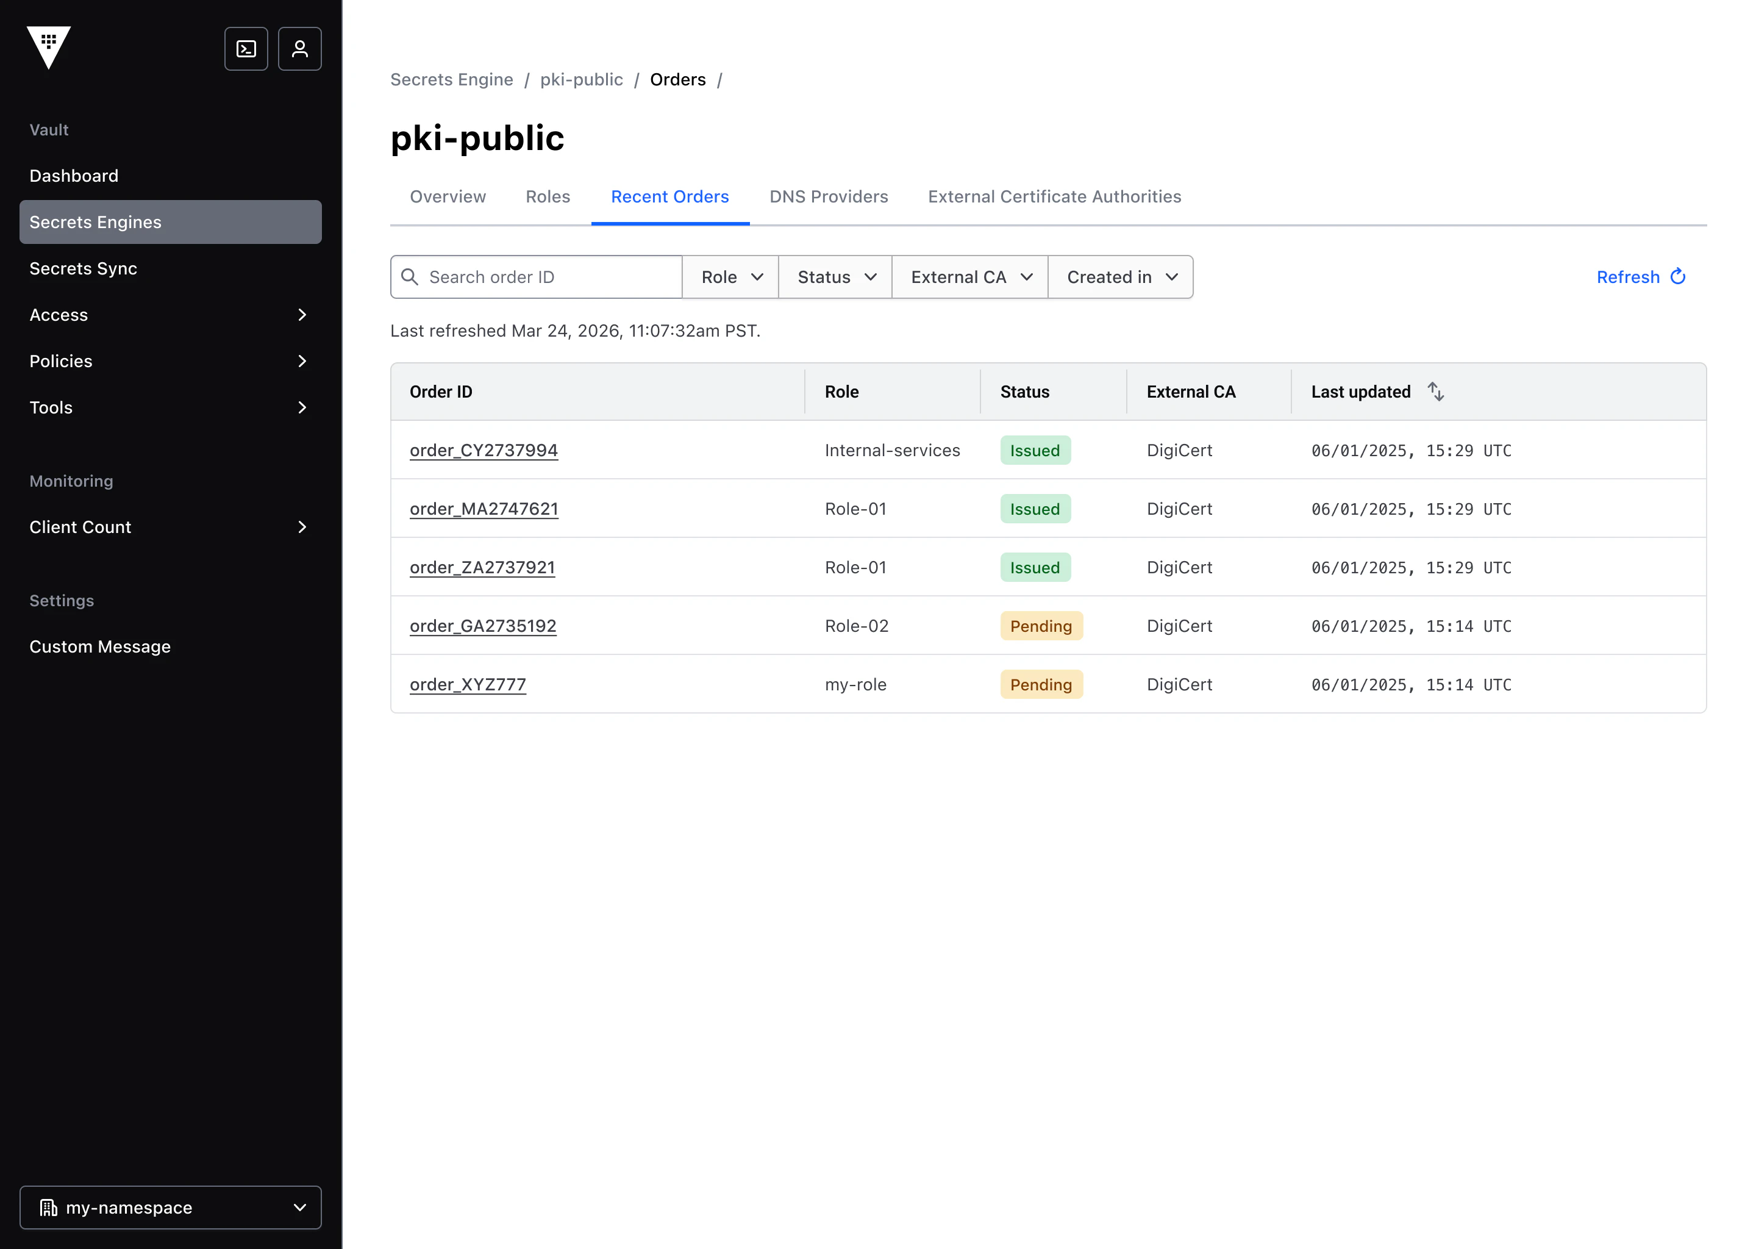The width and height of the screenshot is (1756, 1249).
Task: Click the namespace building icon
Action: (x=48, y=1208)
